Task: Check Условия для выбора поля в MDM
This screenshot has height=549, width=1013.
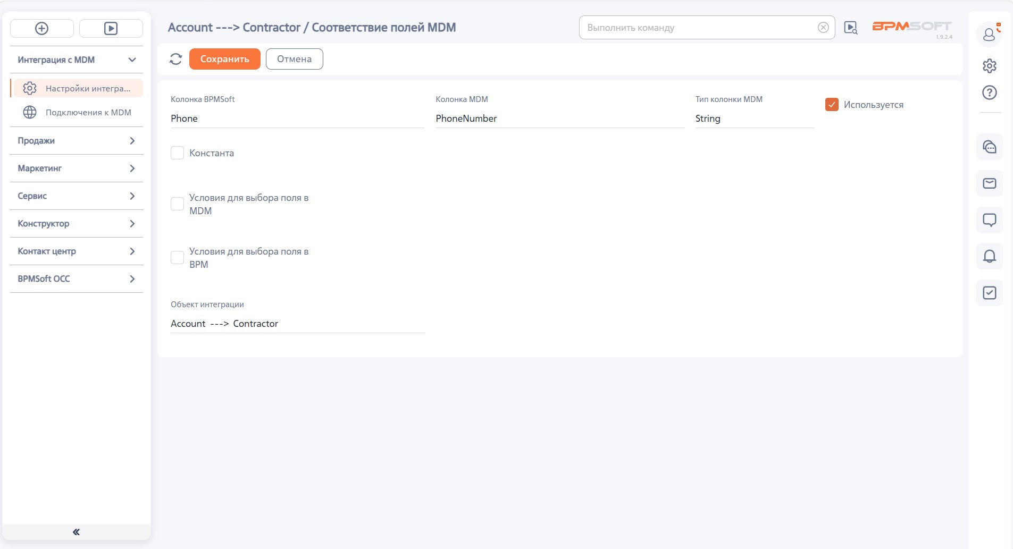Action: click(177, 204)
